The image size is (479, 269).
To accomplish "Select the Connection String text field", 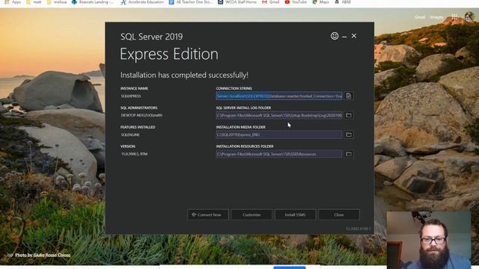I will 279,96.
